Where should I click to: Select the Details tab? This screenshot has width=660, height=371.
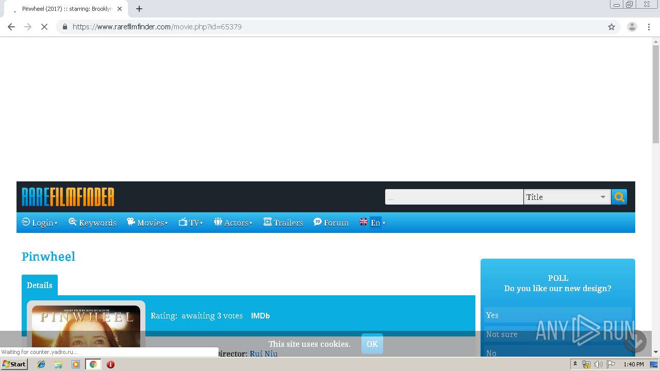40,285
